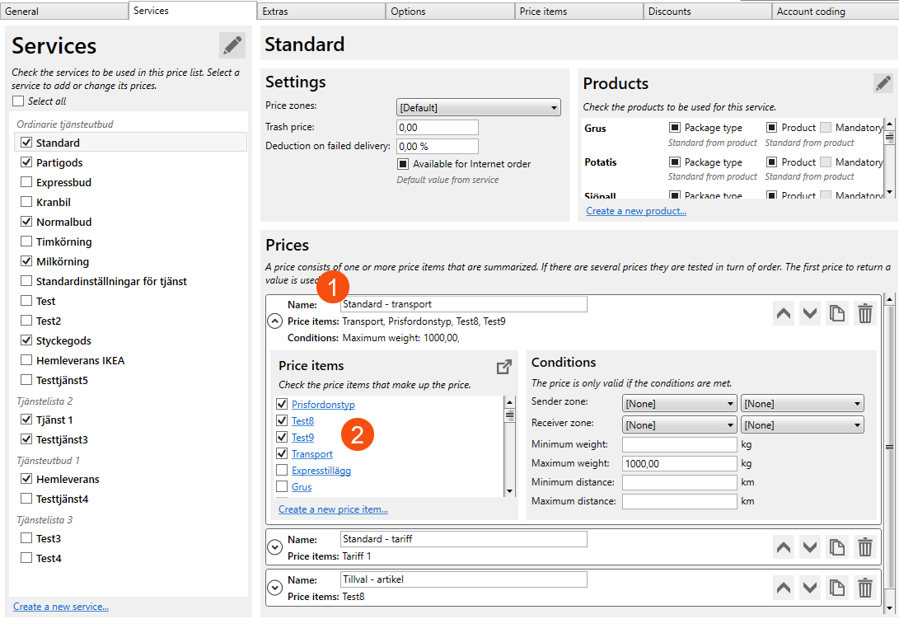This screenshot has width=899, height=619.
Task: Delete the Tillval - artikel price
Action: [864, 587]
